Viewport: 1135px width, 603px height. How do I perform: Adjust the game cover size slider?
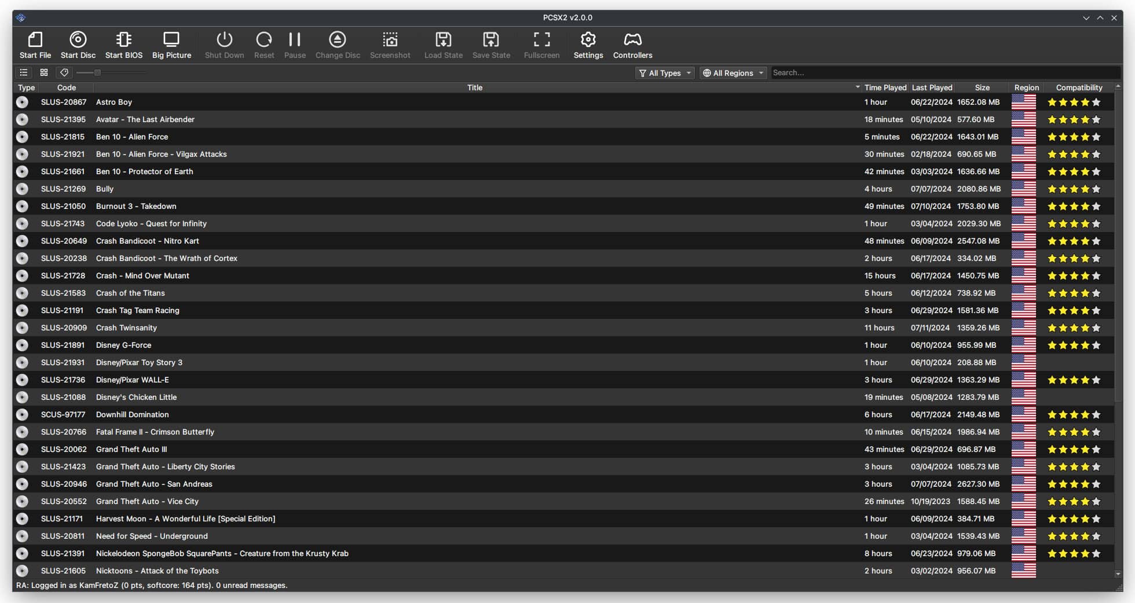97,72
